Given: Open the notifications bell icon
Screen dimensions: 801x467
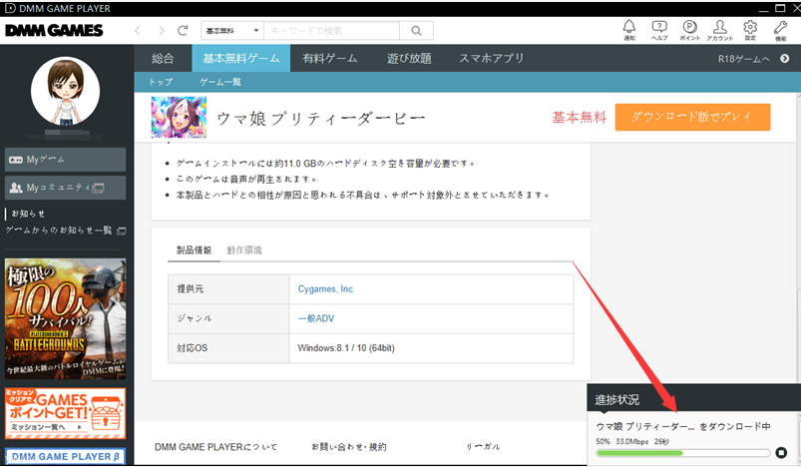Looking at the screenshot, I should 629,27.
